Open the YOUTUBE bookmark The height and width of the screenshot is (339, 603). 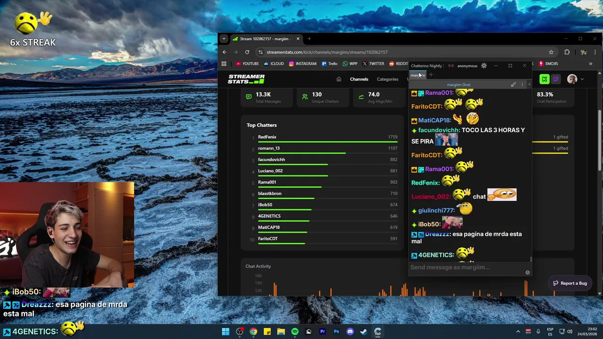click(x=247, y=64)
